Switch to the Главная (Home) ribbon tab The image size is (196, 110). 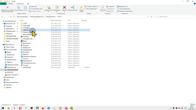pos(11,4)
